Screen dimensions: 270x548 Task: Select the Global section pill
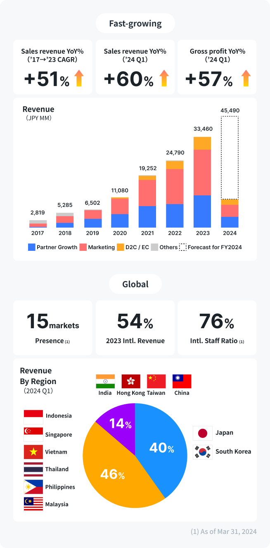coord(135,284)
